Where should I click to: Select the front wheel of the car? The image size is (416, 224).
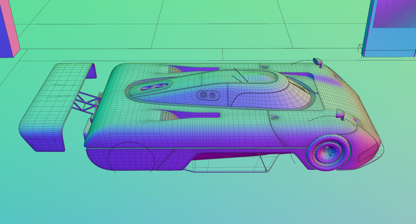pyautogui.click(x=327, y=152)
